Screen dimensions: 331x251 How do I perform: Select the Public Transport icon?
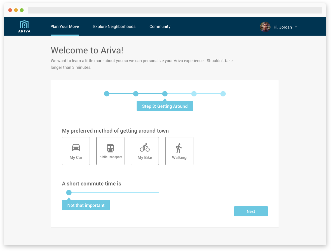110,147
